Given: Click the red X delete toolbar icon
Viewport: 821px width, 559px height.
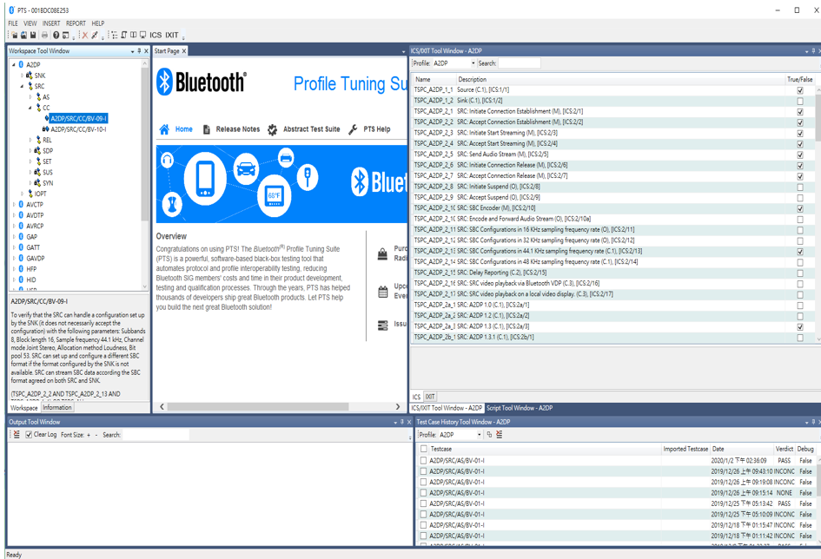Looking at the screenshot, I should point(85,35).
